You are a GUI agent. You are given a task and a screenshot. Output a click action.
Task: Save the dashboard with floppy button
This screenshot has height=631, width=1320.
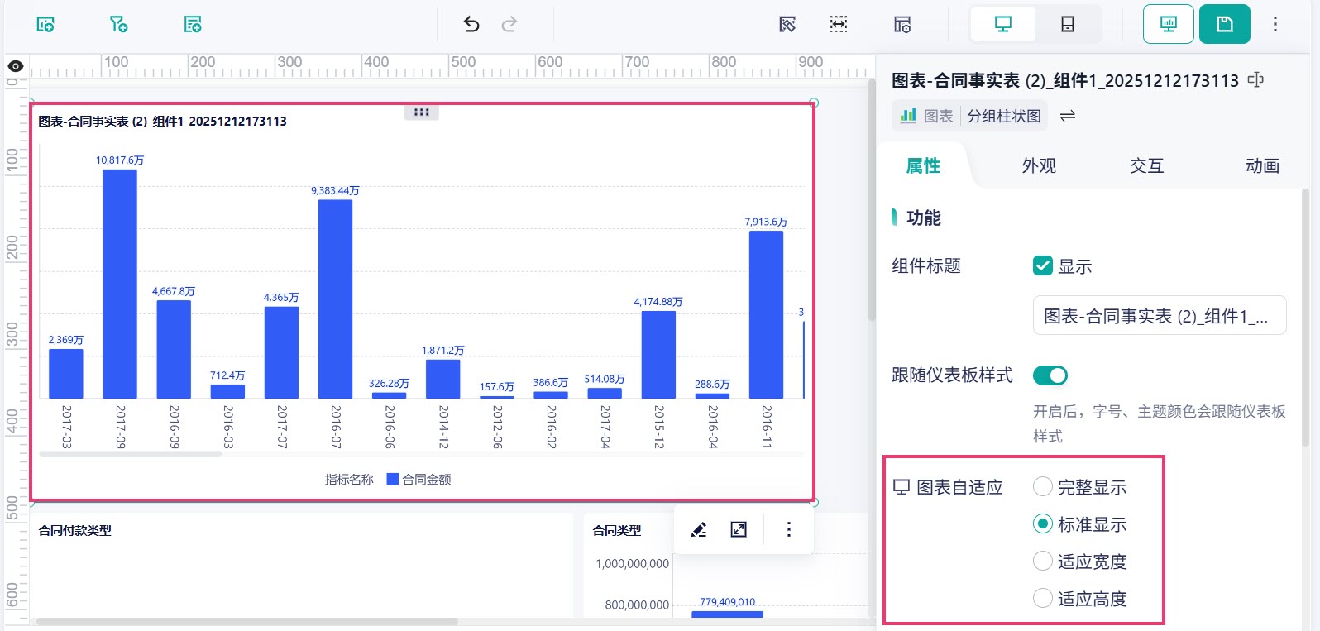click(1225, 24)
